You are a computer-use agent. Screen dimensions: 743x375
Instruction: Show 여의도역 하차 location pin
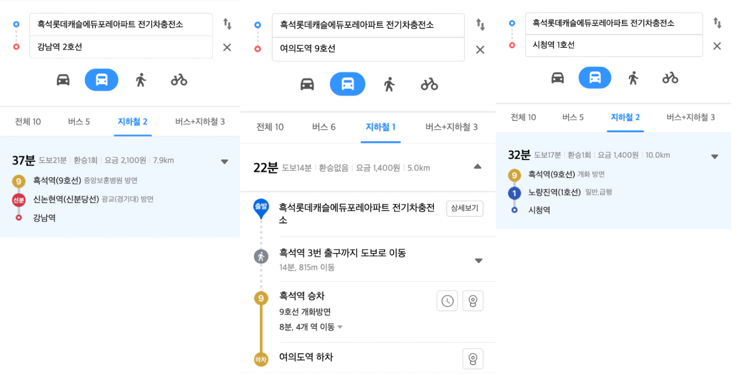click(473, 359)
